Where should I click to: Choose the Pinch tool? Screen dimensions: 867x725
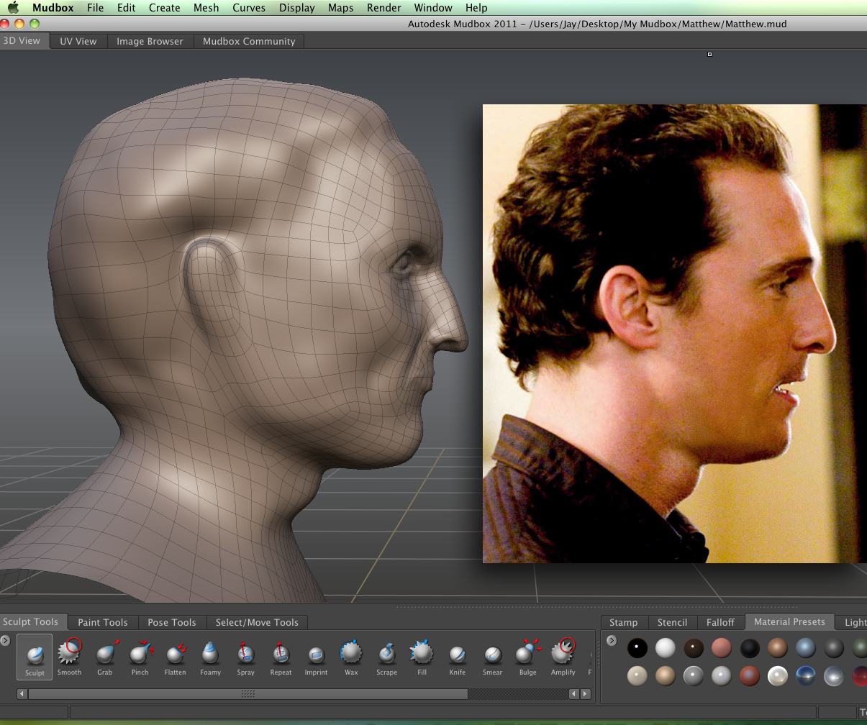coord(140,655)
